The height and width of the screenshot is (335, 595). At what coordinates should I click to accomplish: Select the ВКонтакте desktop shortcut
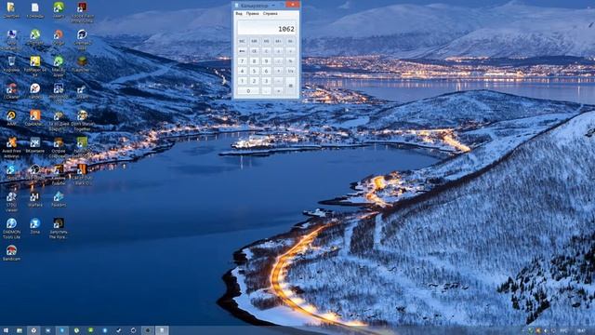click(35, 145)
